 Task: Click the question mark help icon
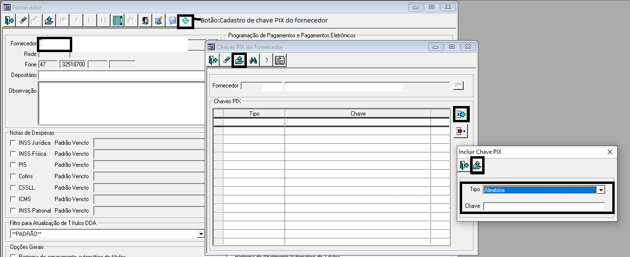coord(266,60)
